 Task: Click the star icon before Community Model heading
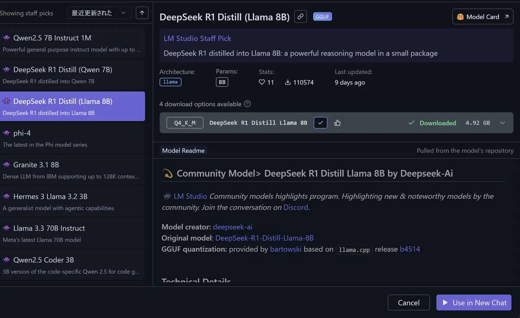[168, 174]
